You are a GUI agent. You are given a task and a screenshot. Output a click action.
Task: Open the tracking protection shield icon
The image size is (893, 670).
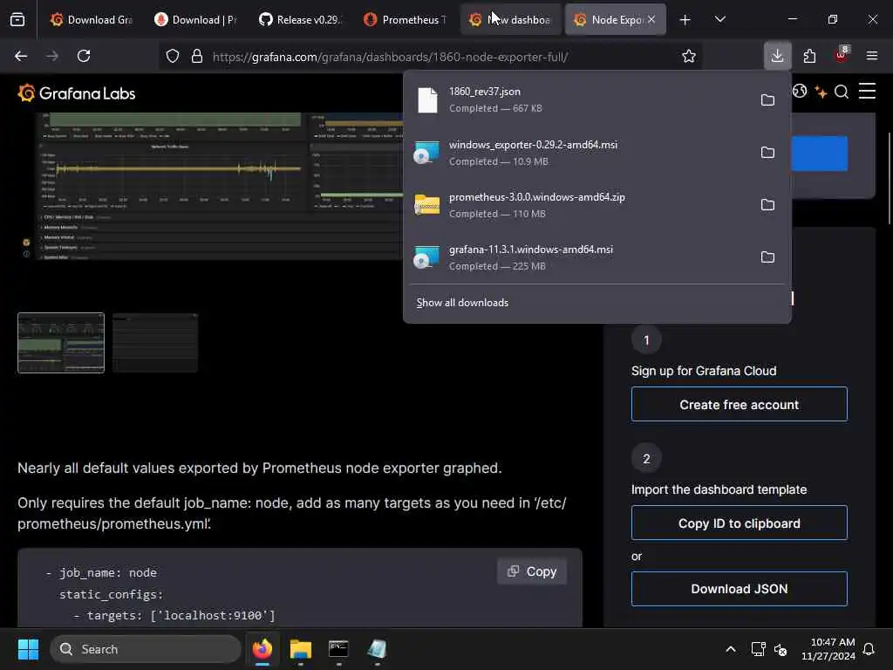173,56
